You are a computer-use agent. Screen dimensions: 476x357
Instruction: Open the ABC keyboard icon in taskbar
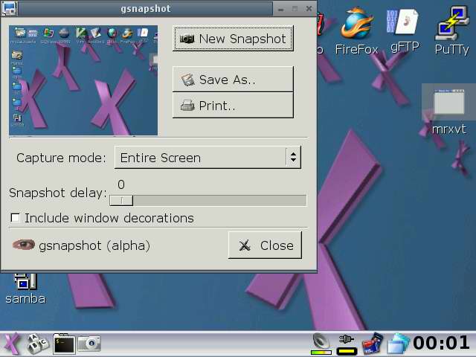[x=38, y=344]
